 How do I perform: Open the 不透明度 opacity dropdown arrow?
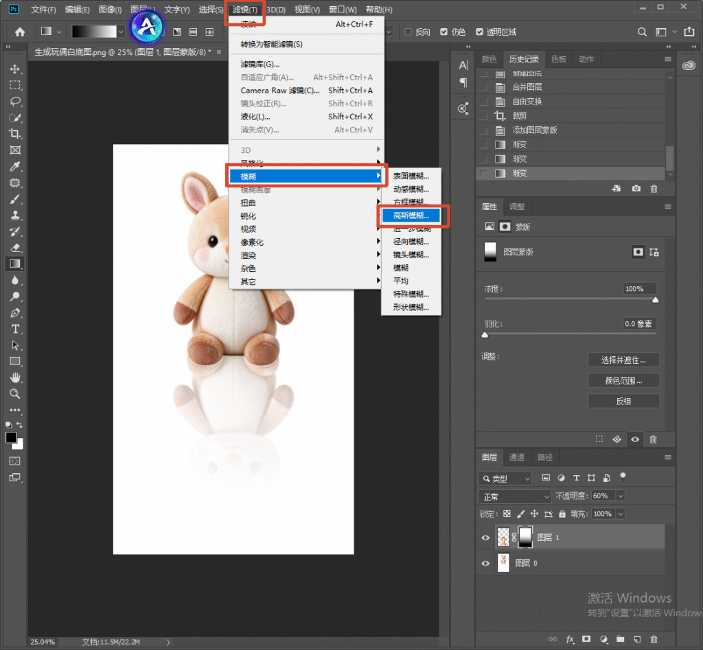pos(621,496)
